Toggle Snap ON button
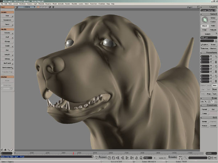This screenshot has height=163, width=218. [202, 101]
